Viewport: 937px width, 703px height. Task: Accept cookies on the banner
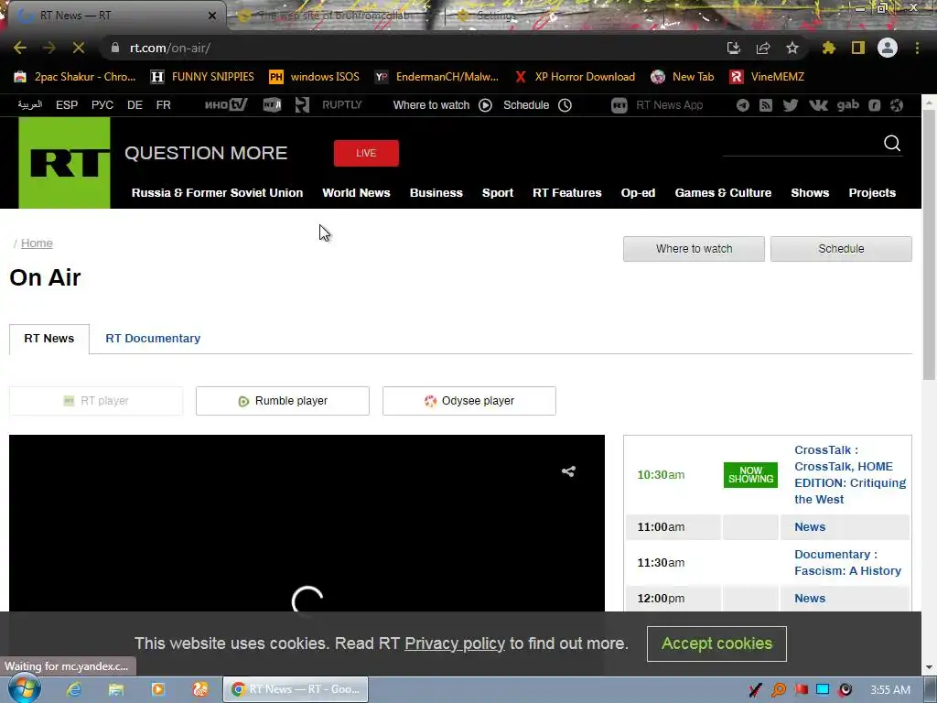[x=716, y=644]
